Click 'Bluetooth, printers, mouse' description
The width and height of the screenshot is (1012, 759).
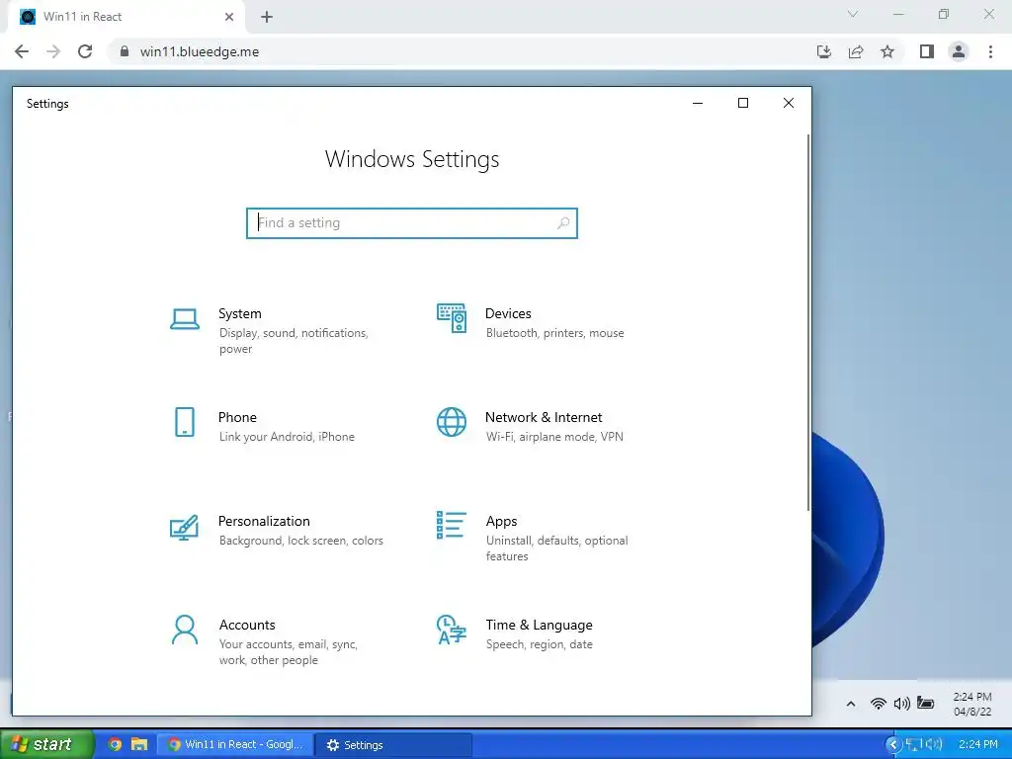[555, 333]
